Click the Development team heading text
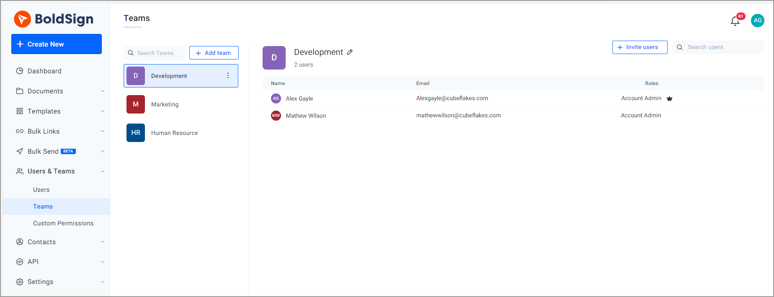The image size is (774, 297). [318, 52]
